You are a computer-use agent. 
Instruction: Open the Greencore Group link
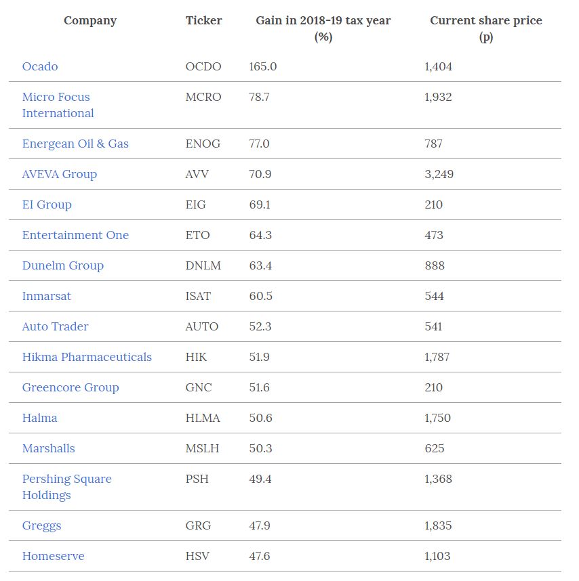click(x=71, y=388)
